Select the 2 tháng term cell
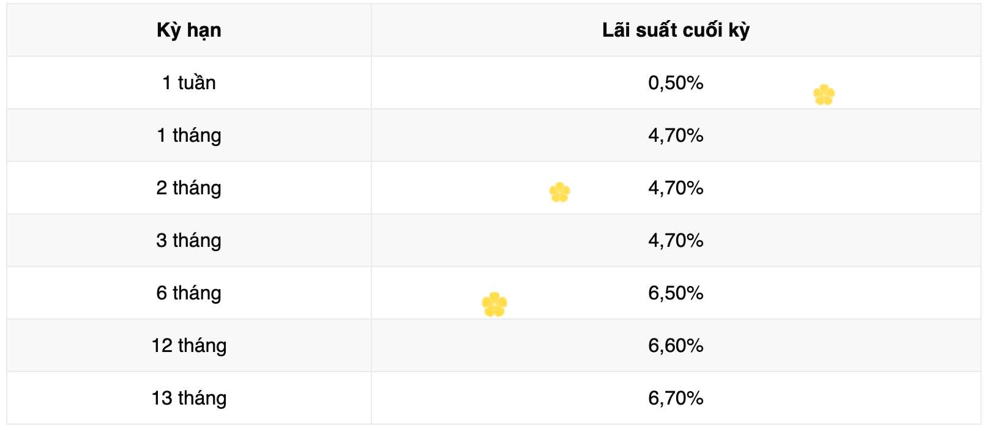The image size is (984, 429). (188, 188)
